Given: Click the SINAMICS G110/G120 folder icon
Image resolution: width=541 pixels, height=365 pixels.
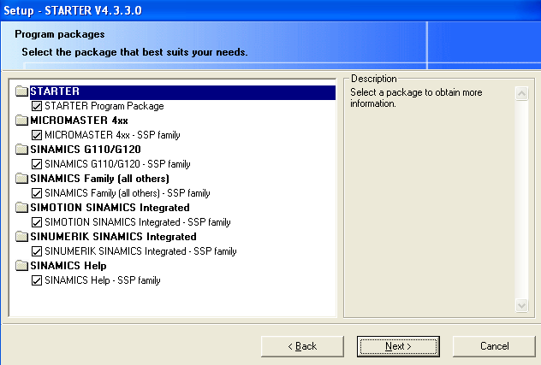Looking at the screenshot, I should (x=21, y=150).
